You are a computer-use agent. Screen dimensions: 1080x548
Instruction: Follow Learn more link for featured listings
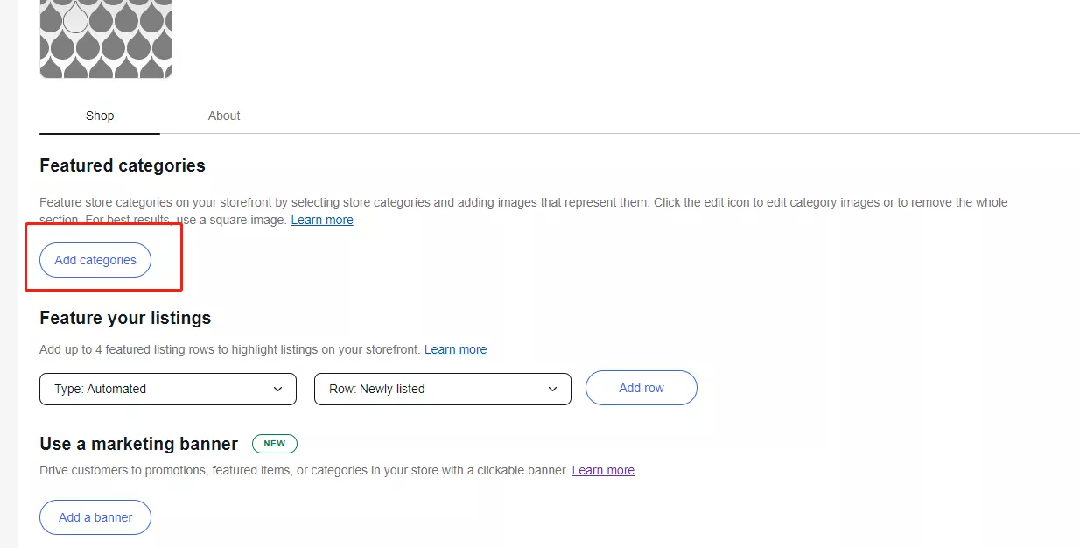(455, 349)
